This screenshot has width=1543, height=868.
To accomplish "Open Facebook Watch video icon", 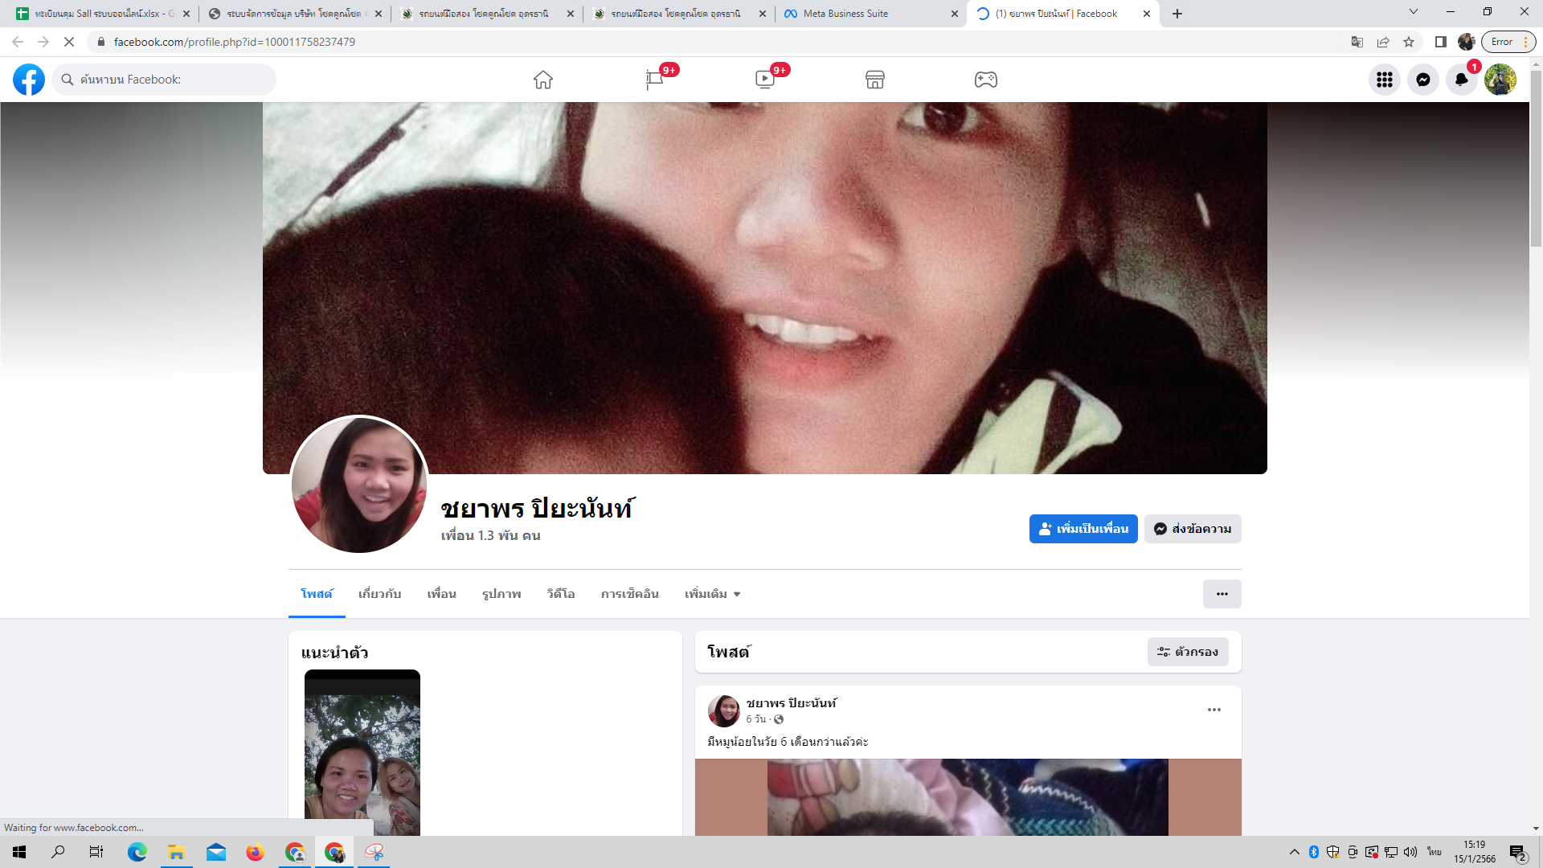I will pyautogui.click(x=764, y=80).
